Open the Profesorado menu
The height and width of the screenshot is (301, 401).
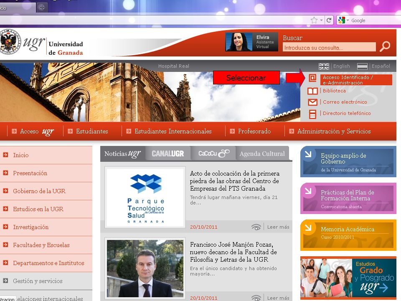point(254,131)
